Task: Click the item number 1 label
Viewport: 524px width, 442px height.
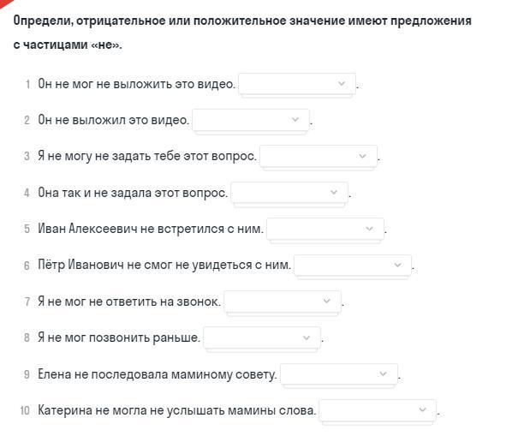Action: point(27,84)
